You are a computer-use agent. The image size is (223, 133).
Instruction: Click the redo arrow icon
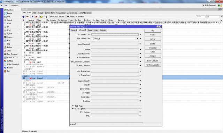(x=6, y=6)
